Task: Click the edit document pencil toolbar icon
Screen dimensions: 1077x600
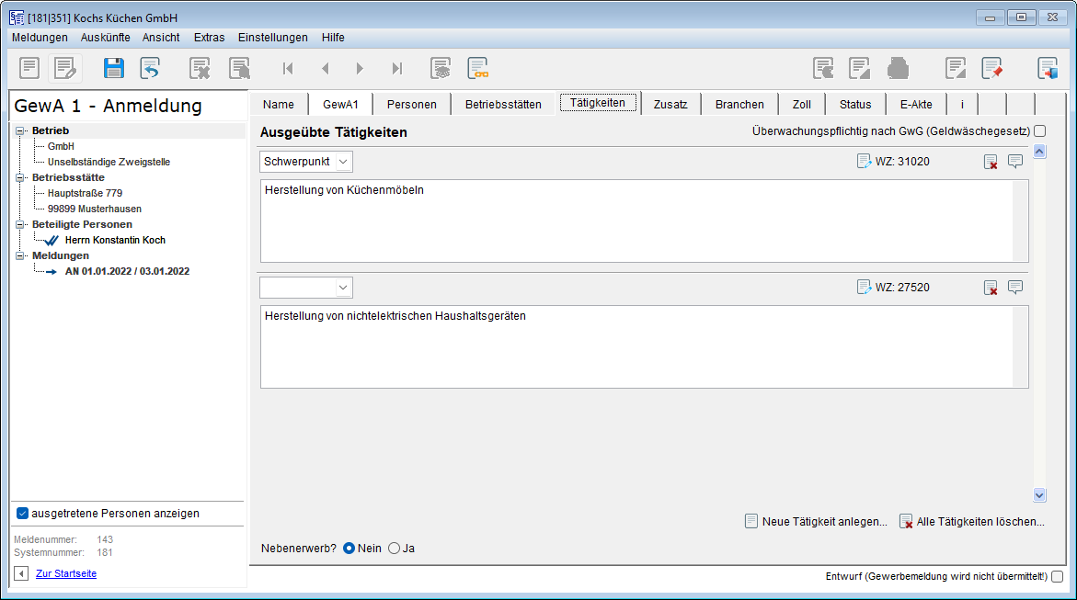Action: (64, 68)
